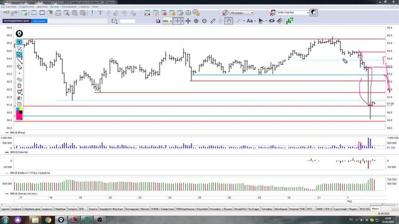Switch to the Сбербанк день tab
Viewport: 399px width, 224px height.
(x=32, y=209)
